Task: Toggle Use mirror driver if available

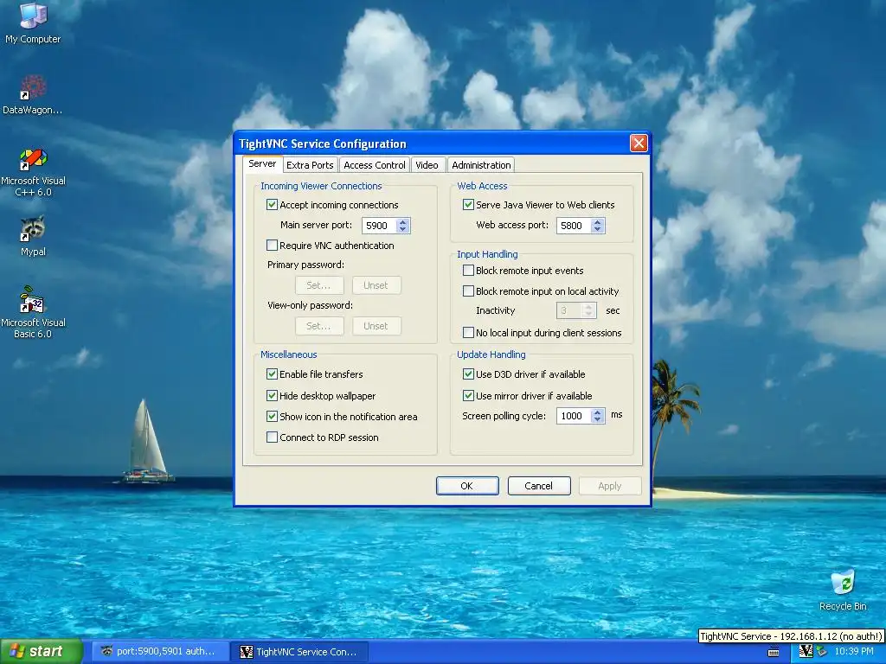Action: pos(468,396)
